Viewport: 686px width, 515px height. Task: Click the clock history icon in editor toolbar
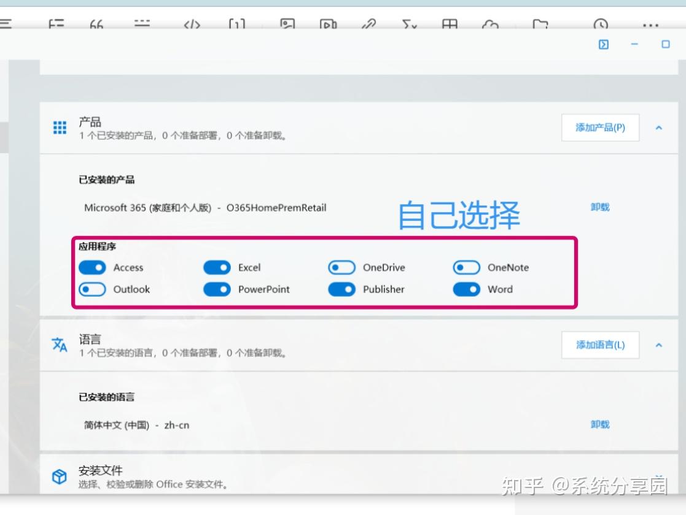pyautogui.click(x=601, y=24)
